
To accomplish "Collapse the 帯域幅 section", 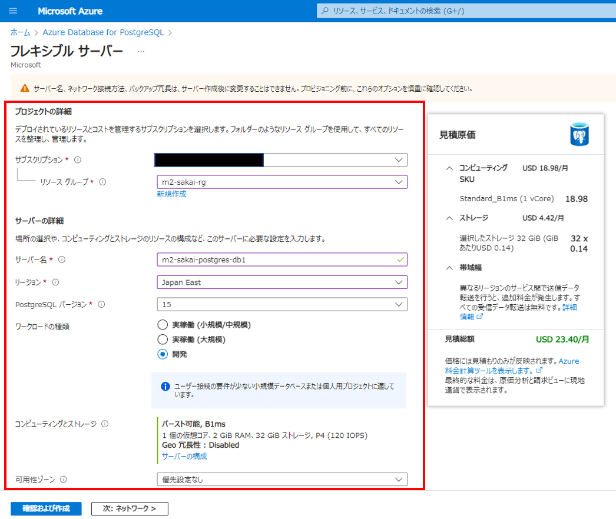I will (x=449, y=268).
